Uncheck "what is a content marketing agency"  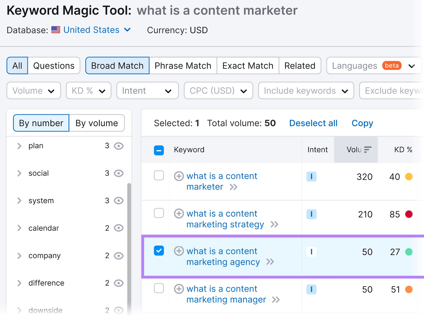point(159,251)
